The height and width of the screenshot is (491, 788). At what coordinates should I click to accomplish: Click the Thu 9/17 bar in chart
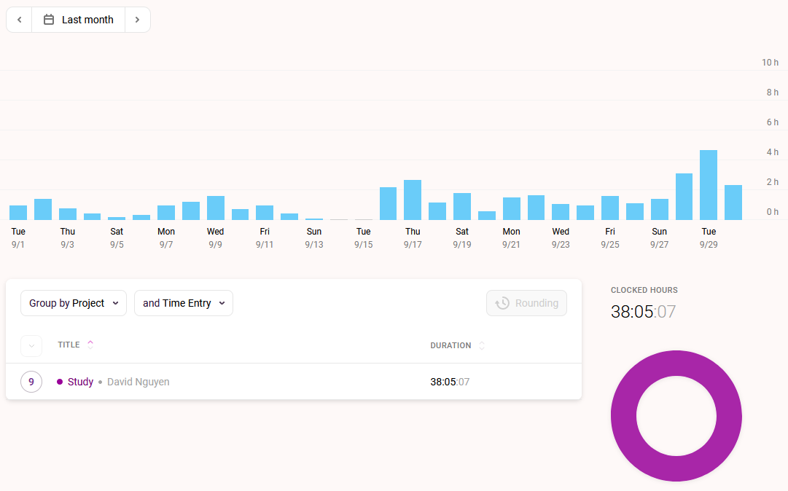coord(413,200)
